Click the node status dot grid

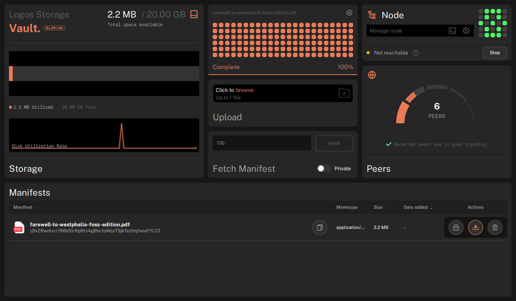tap(493, 23)
